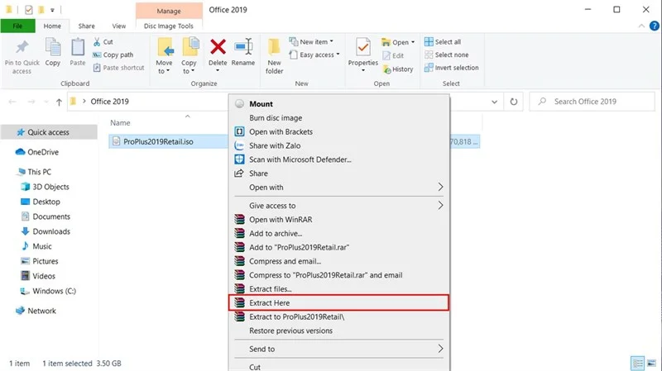
Task: Select Mount in the context menu
Action: tap(340, 104)
